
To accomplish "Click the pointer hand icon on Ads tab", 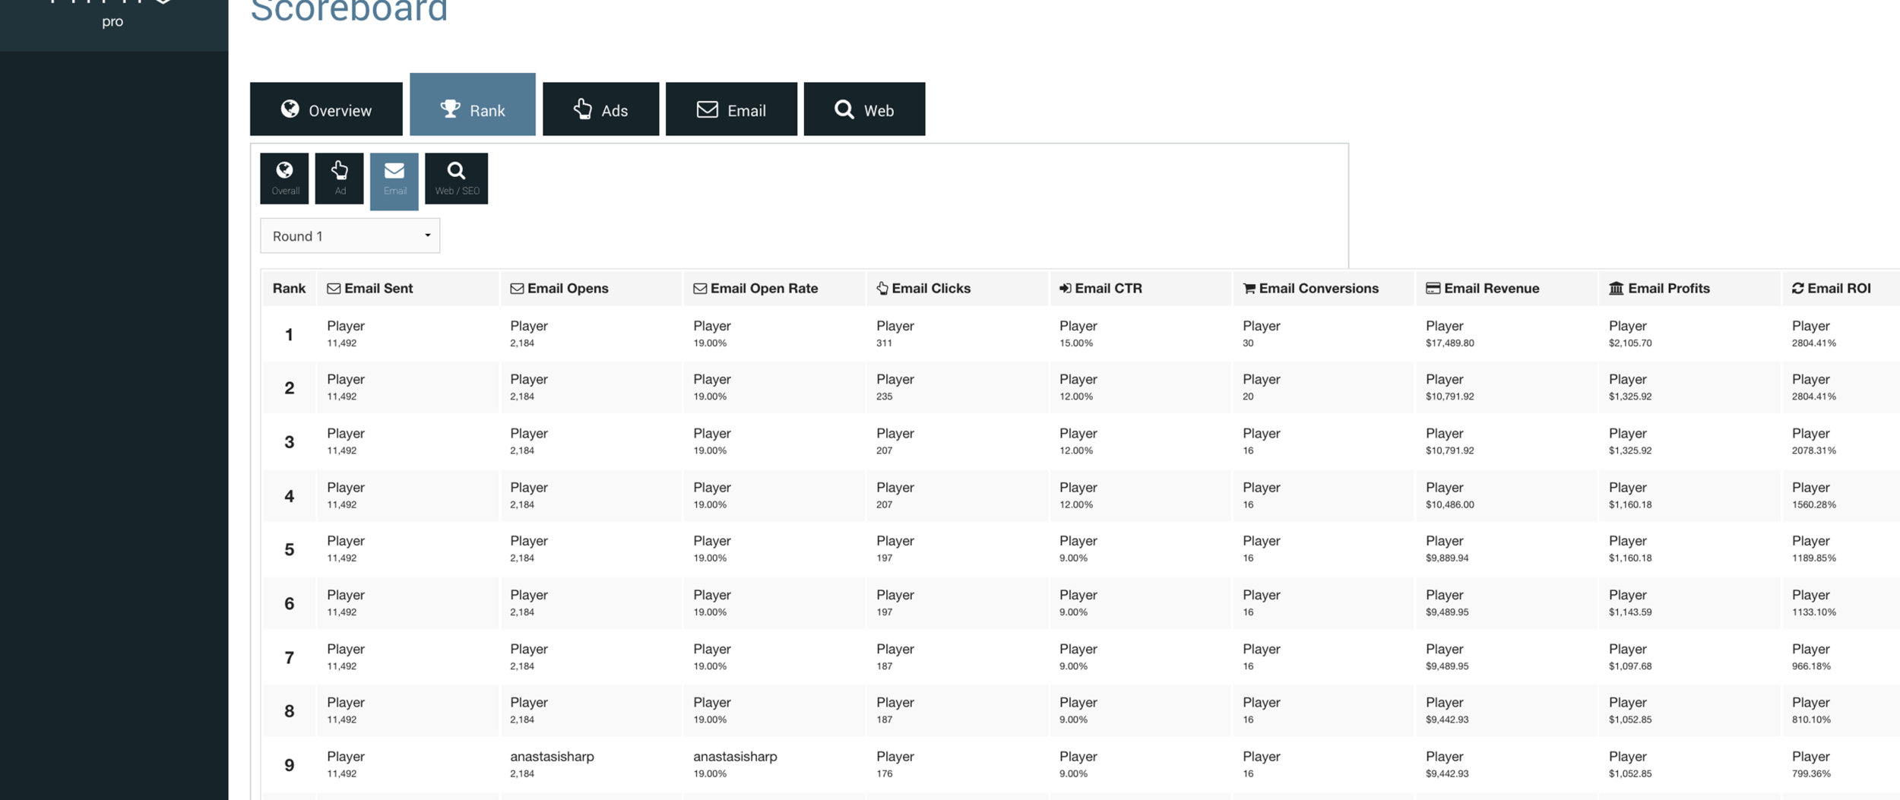I will [583, 109].
